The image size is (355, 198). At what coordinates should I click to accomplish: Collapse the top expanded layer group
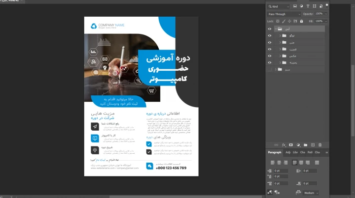tap(276, 29)
